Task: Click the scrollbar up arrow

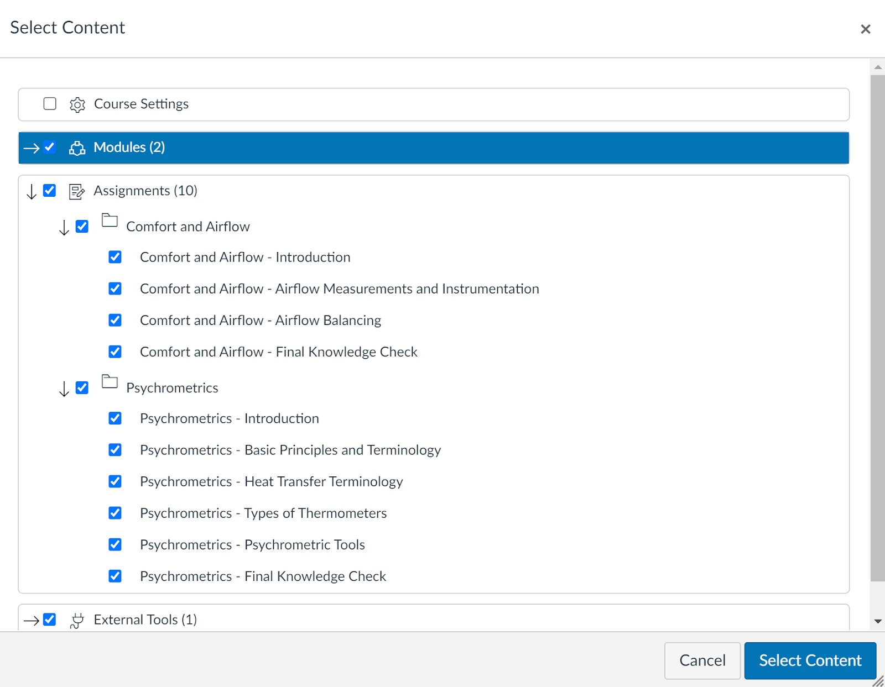Action: pyautogui.click(x=878, y=67)
